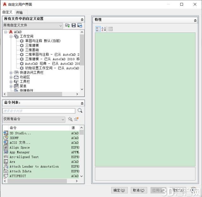Click the customization tree scroll down arrow
Viewport: 202px width, 197px height.
pyautogui.click(x=82, y=89)
